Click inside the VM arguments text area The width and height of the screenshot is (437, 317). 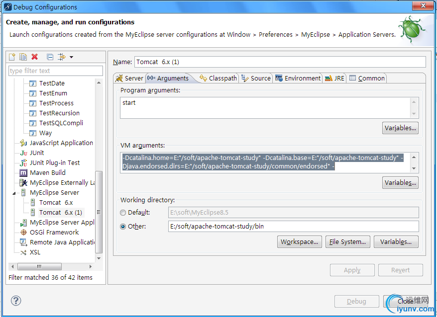pos(265,162)
